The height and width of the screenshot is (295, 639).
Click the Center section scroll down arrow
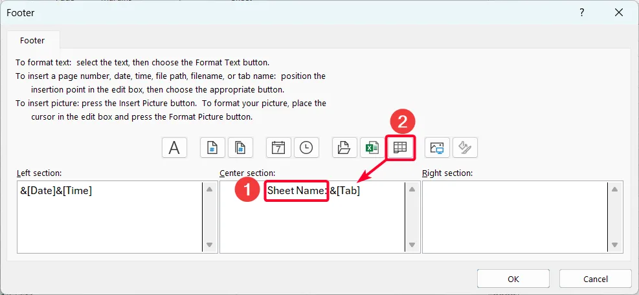pyautogui.click(x=412, y=245)
